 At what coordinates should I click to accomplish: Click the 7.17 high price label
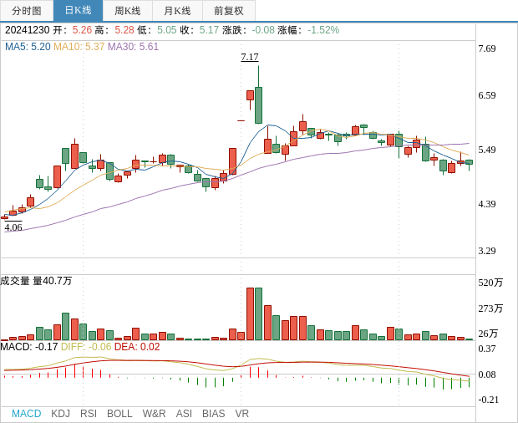pyautogui.click(x=250, y=57)
